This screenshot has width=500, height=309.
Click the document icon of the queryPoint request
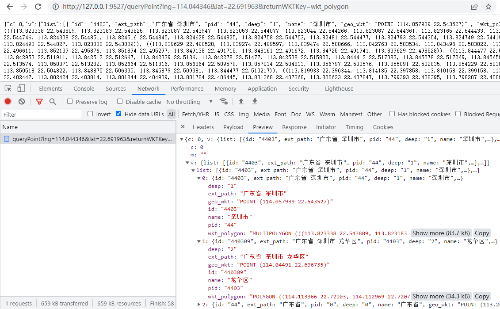point(6,139)
